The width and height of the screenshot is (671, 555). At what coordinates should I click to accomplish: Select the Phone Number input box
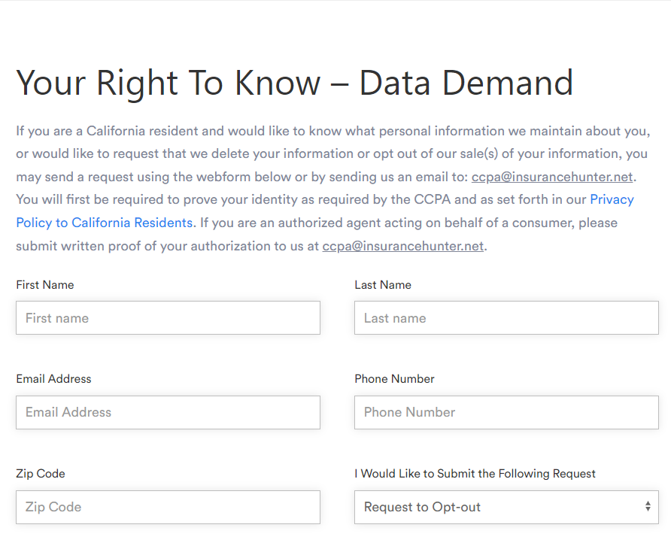(x=506, y=412)
